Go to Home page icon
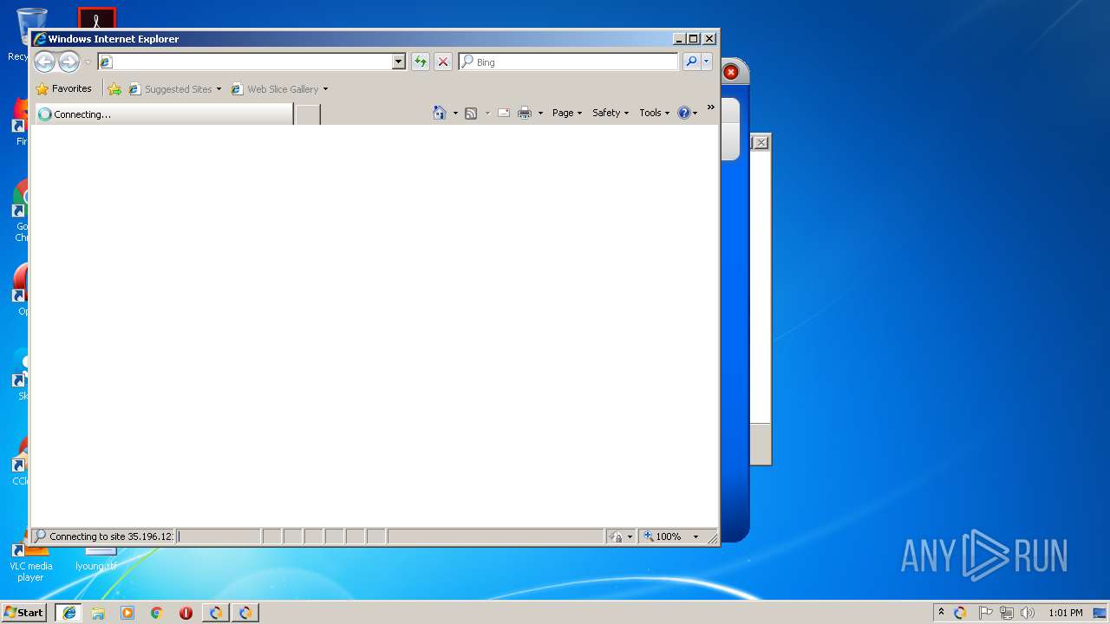Viewport: 1110px width, 624px height. point(440,113)
